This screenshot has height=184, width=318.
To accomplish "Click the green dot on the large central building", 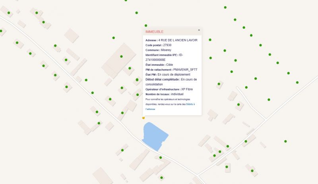I will pyautogui.click(x=121, y=56).
